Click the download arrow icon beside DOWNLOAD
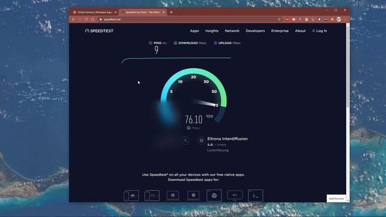386x217 pixels. tap(176, 43)
